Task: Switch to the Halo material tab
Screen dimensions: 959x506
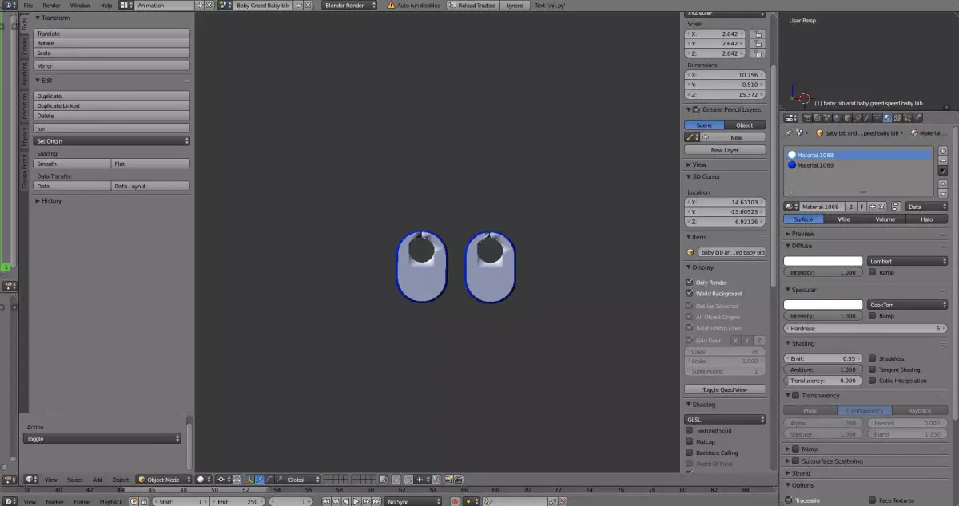Action: coord(927,219)
